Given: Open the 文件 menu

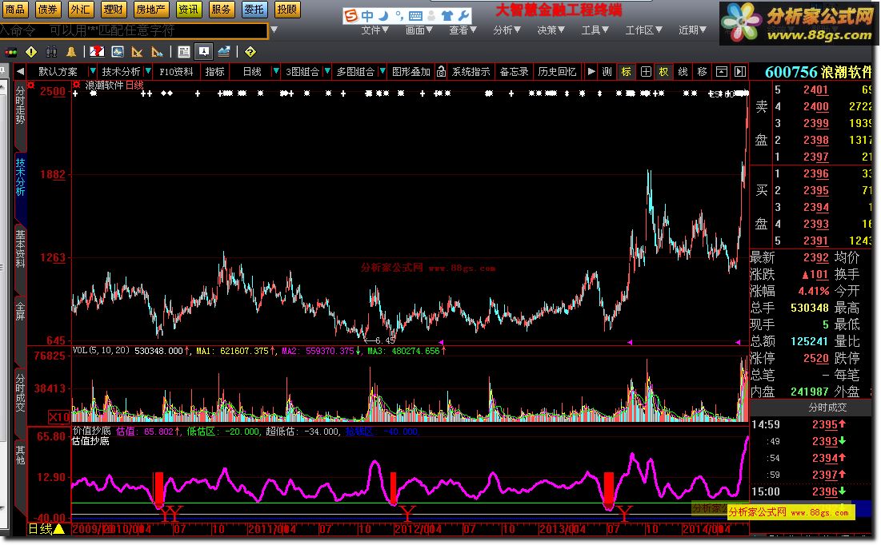Looking at the screenshot, I should coord(374,30).
